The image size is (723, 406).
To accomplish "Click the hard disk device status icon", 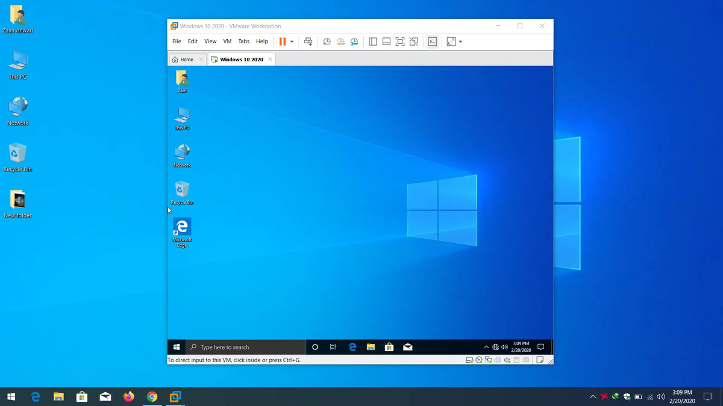I will click(469, 360).
